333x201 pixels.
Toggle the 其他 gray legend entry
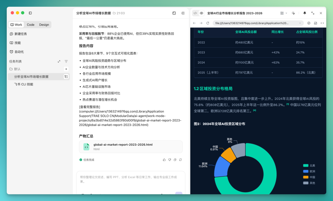click(x=309, y=183)
